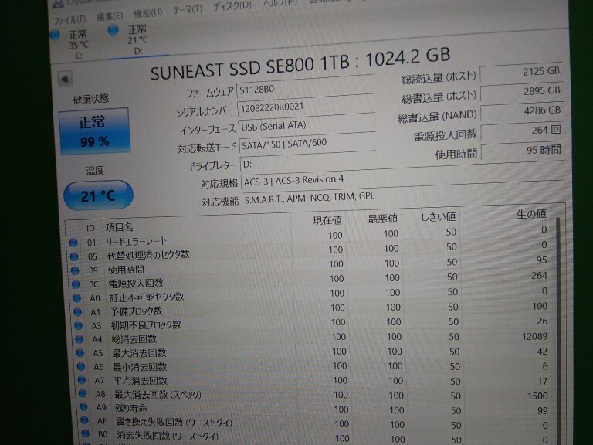Click the firmware field S1128B0

[x=305, y=89]
